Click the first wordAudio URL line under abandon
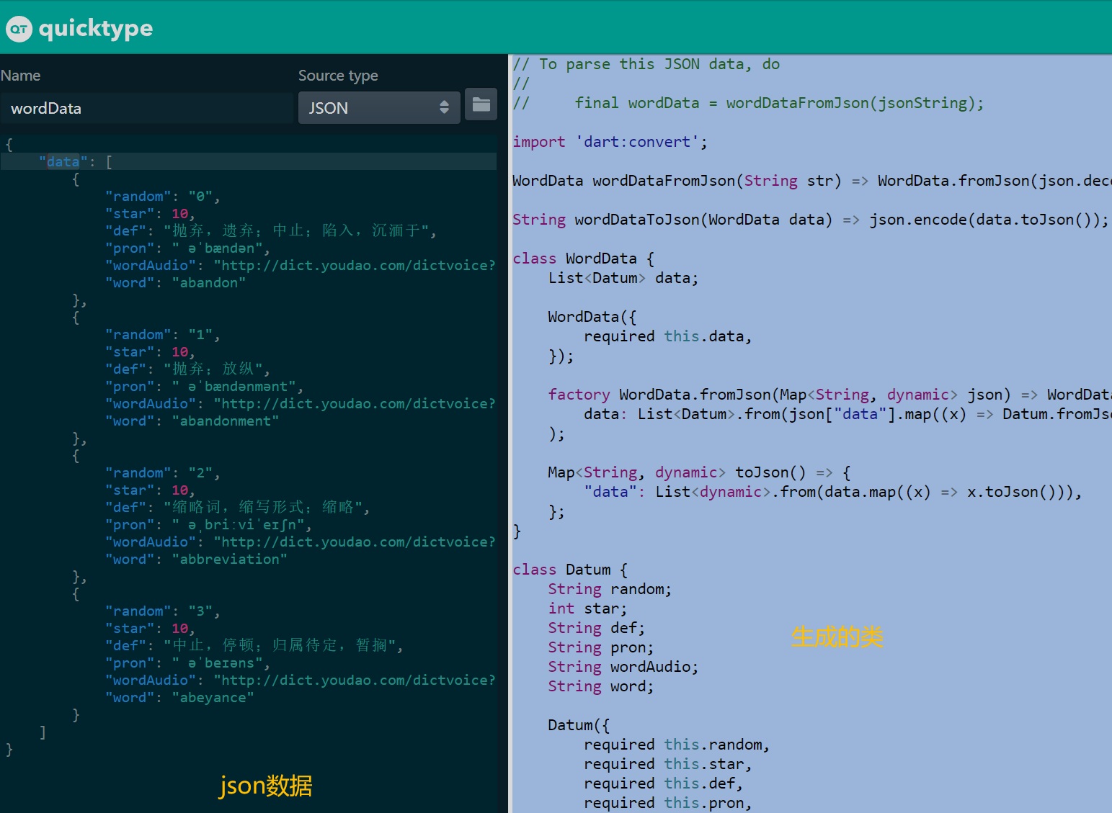 point(301,265)
